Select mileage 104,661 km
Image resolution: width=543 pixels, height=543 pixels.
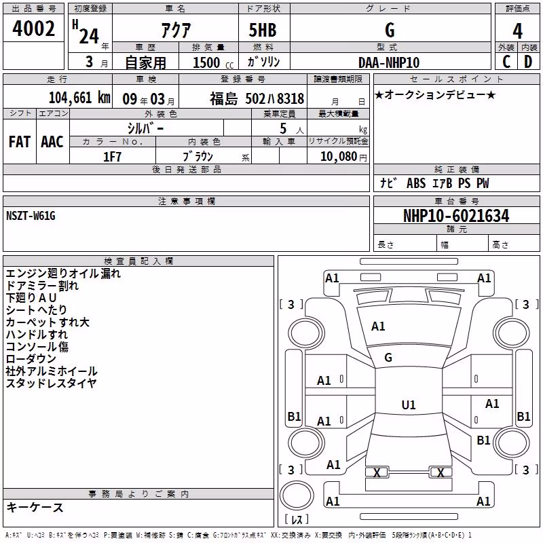point(79,98)
